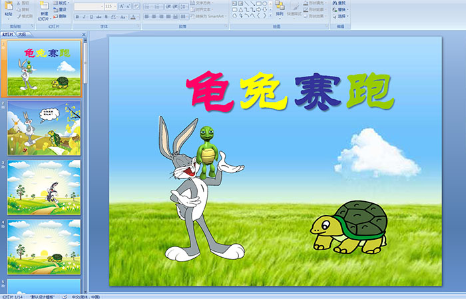
Task: Click the Replace (替换) button
Action: coord(340,9)
